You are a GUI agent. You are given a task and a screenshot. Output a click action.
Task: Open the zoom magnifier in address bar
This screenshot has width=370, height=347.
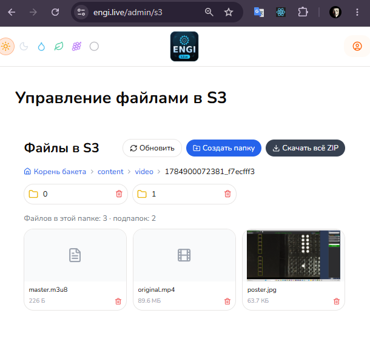pos(209,12)
